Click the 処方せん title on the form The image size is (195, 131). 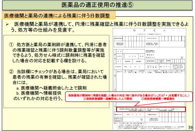click(149, 30)
